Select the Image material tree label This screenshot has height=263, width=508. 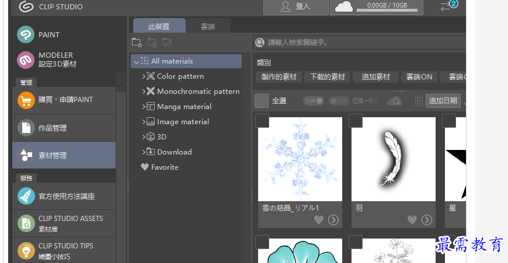pyautogui.click(x=183, y=122)
